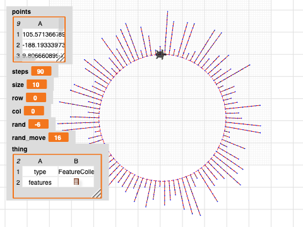303x227 pixels.
Task: Click the 'col' variable label
Action: point(16,111)
